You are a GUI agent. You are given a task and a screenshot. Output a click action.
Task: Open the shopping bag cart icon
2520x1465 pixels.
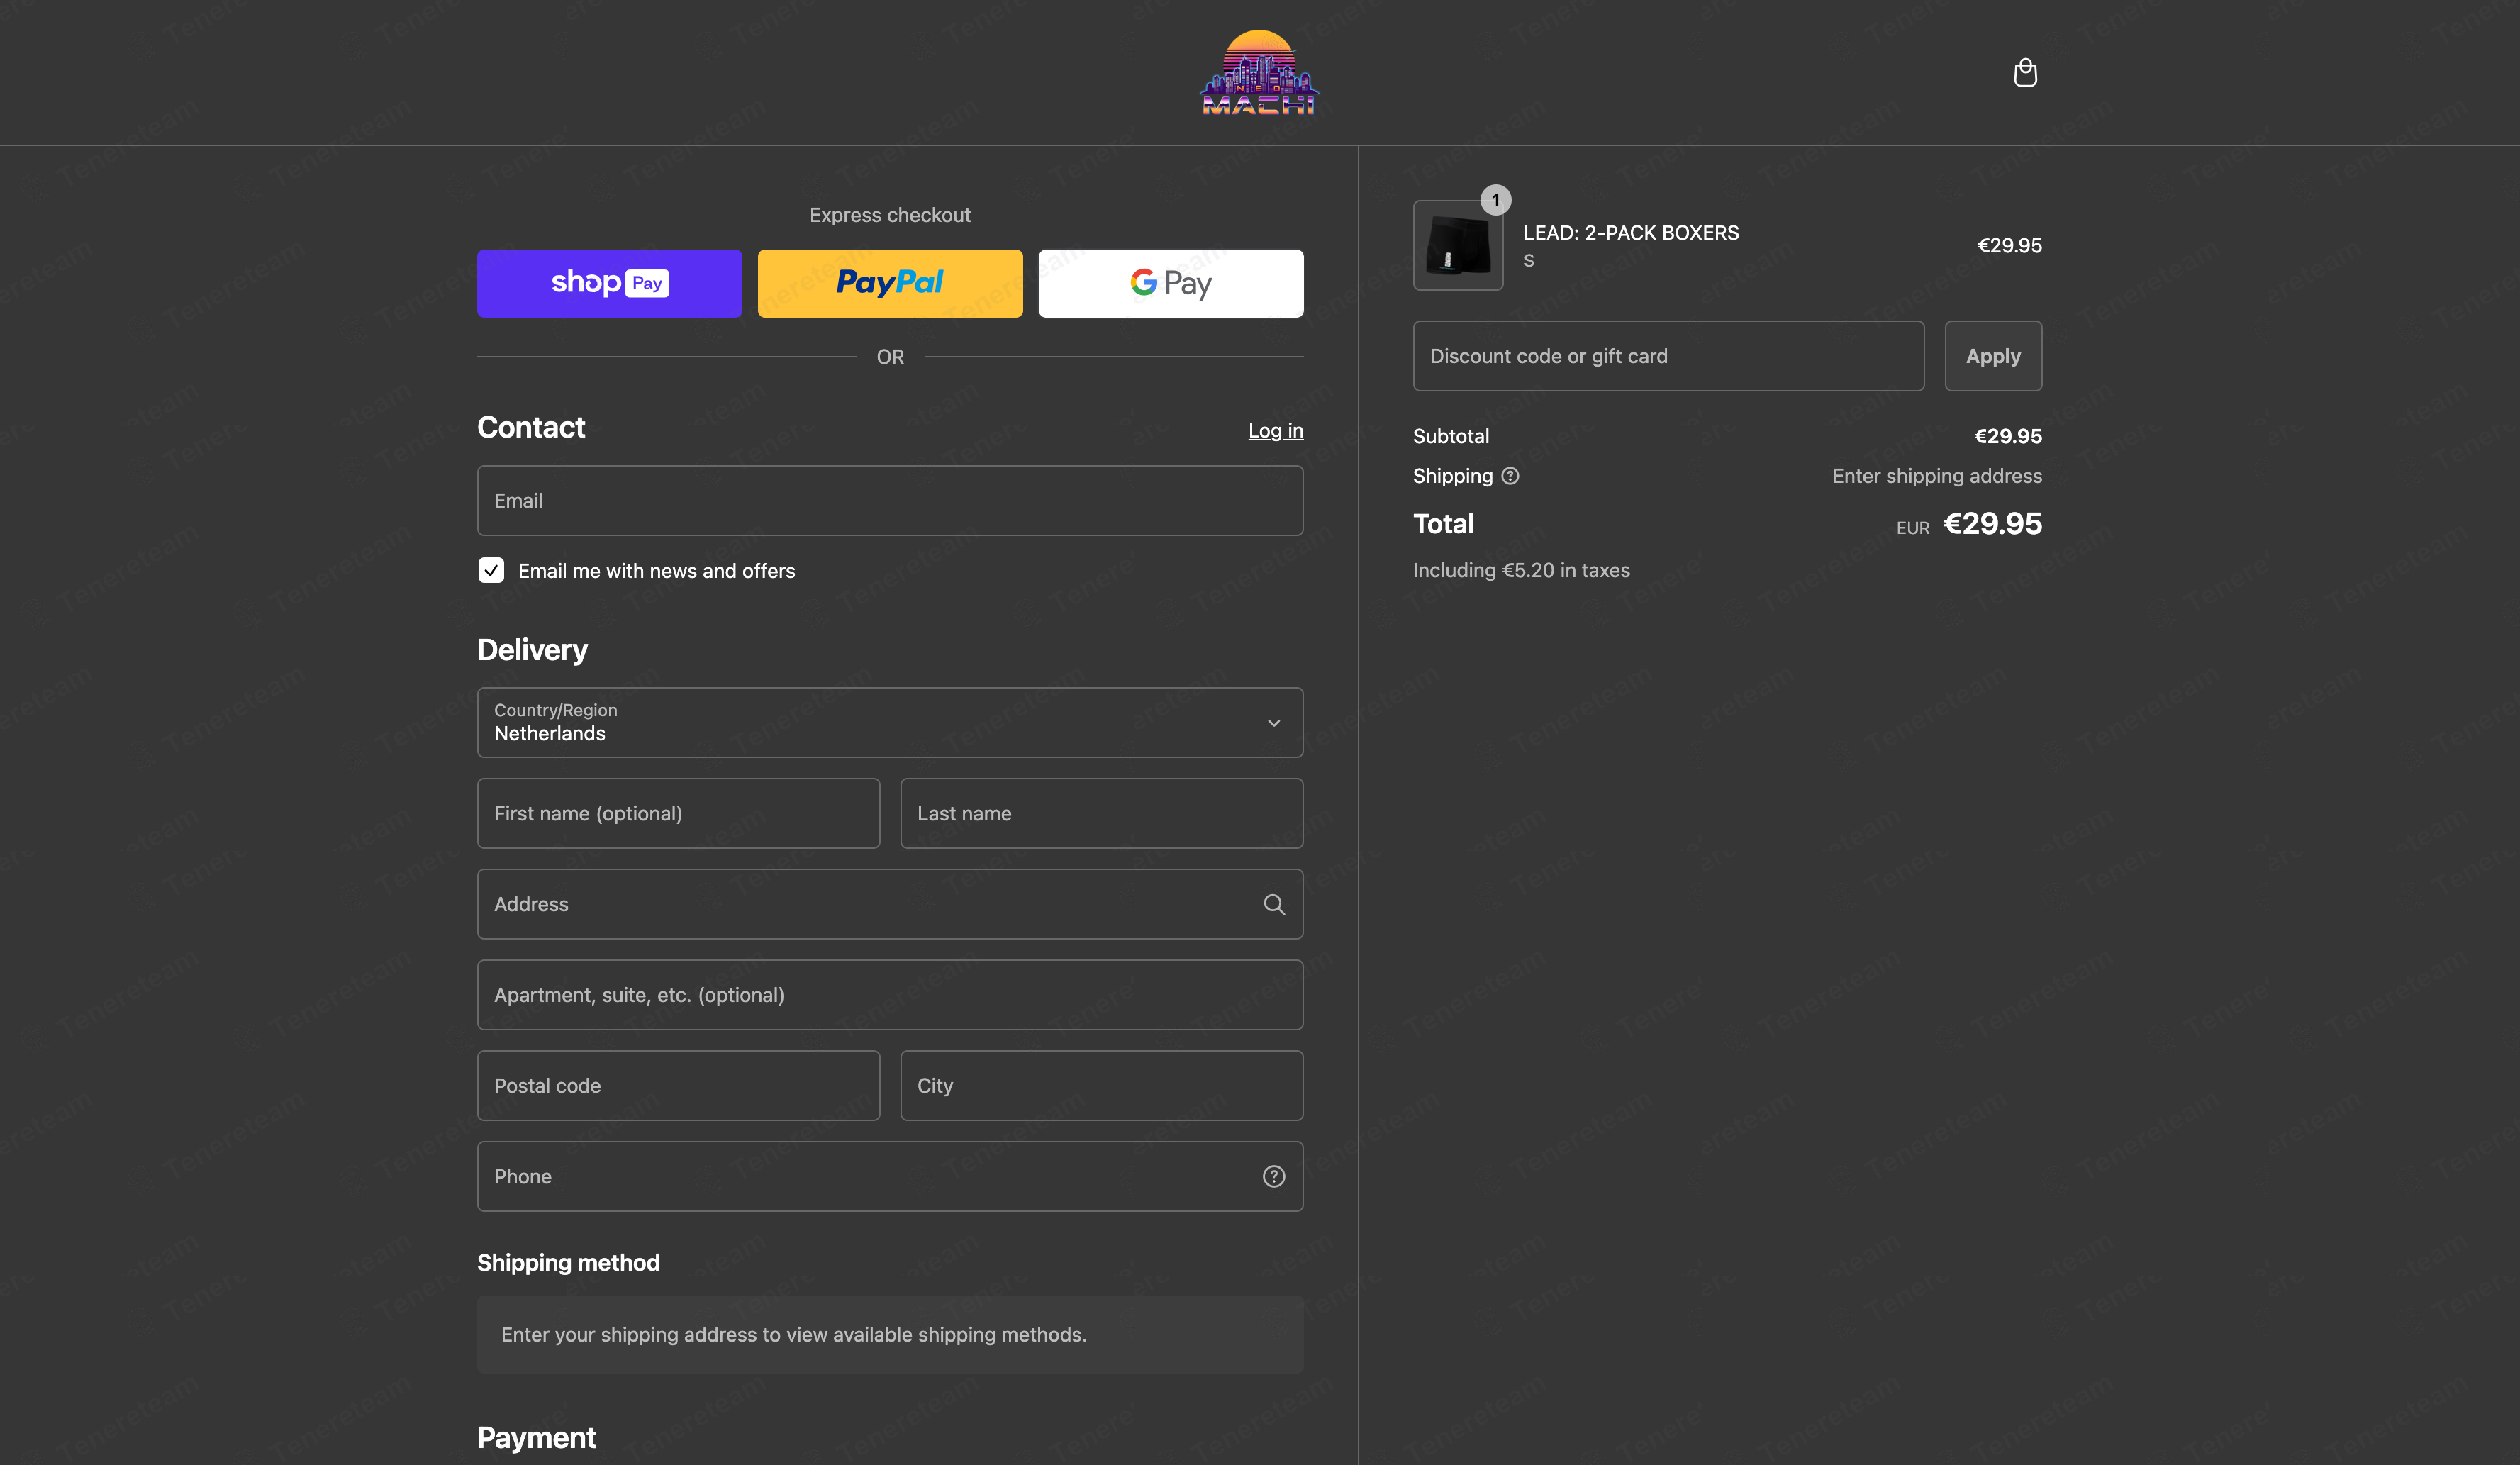click(2025, 73)
